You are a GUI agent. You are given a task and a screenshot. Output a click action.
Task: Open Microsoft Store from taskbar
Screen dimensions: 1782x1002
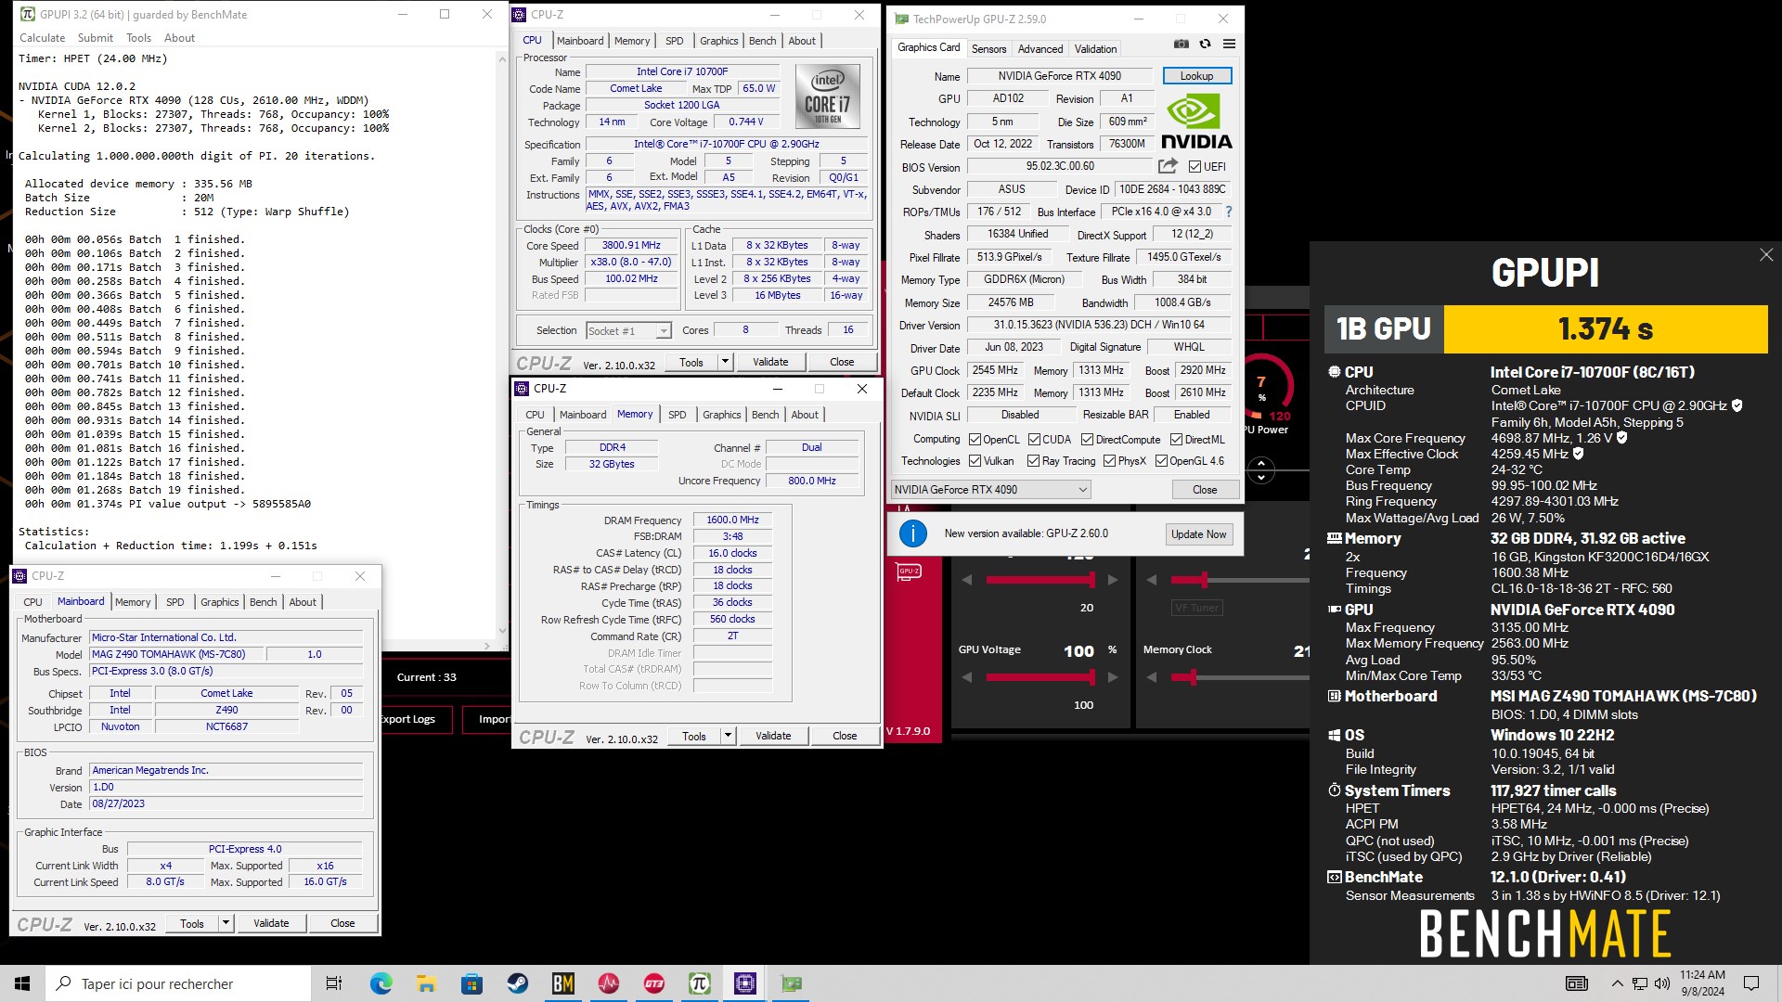tap(471, 983)
